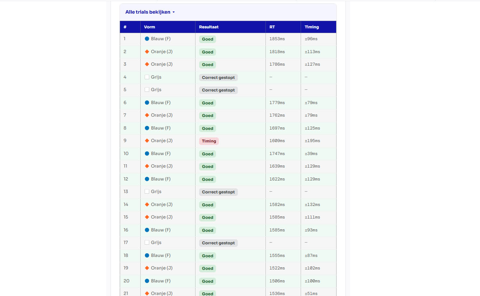This screenshot has width=480, height=296.
Task: Click the RT value 1853ms in trial 1
Action: [x=277, y=39]
